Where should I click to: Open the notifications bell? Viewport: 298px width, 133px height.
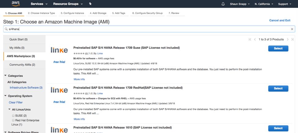223,4
